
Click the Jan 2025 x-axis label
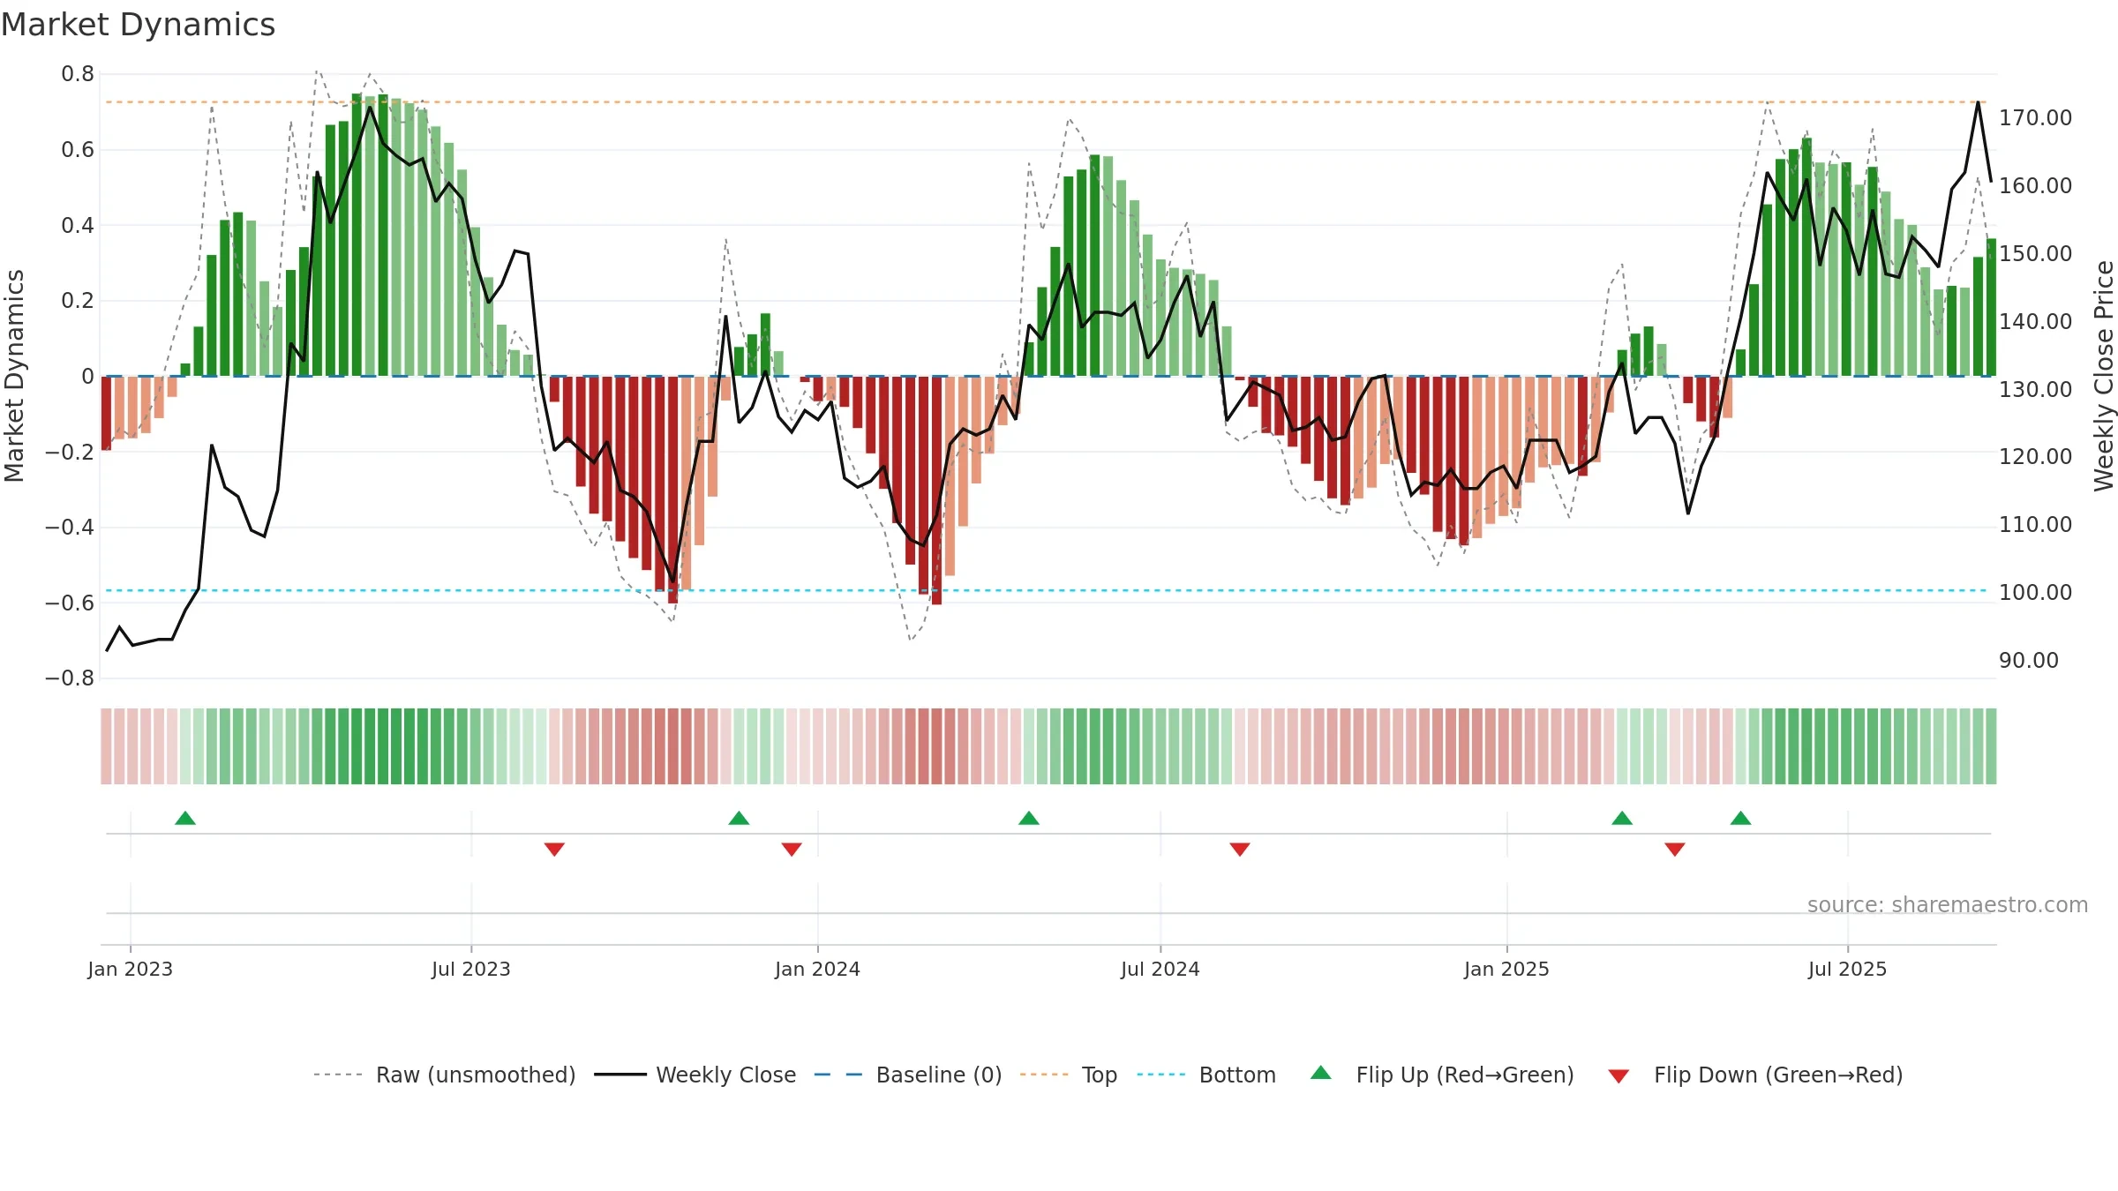[1507, 969]
